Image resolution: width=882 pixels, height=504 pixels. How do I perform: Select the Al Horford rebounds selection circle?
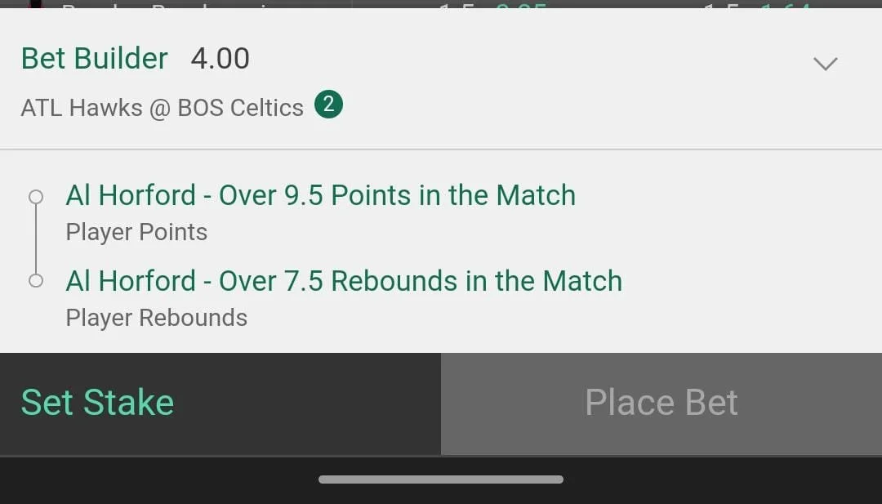pos(36,281)
